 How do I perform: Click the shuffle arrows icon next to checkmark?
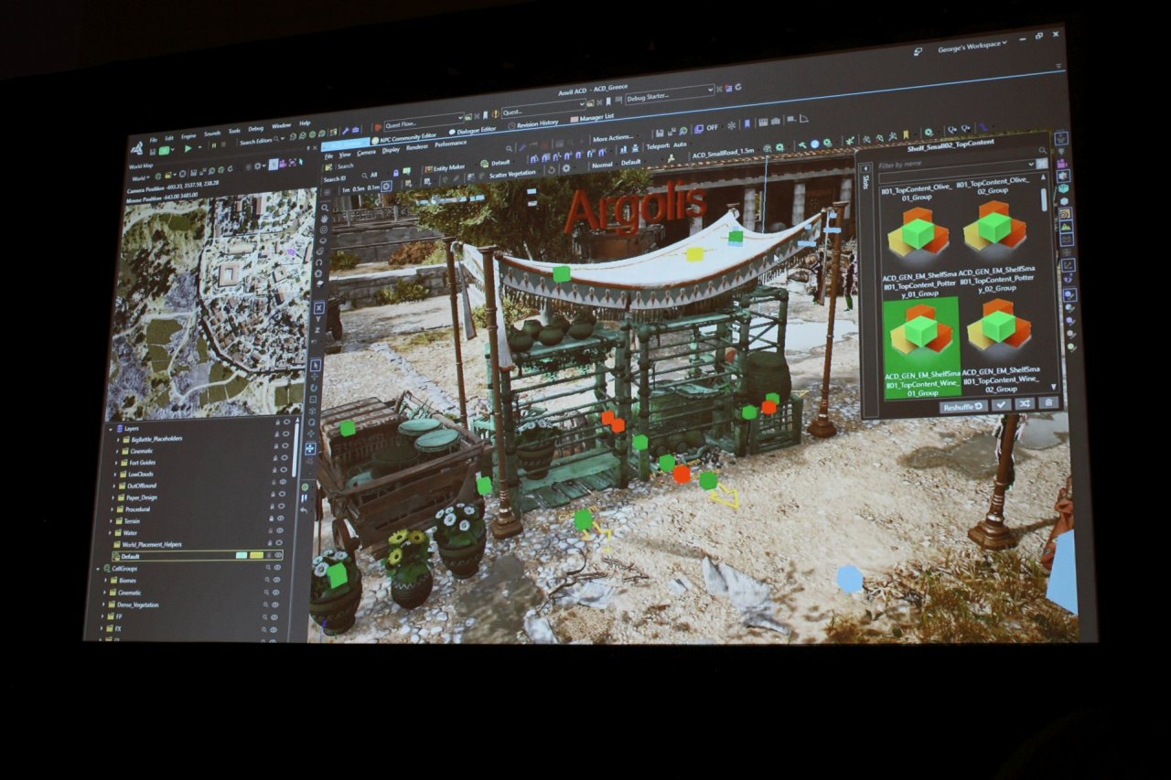(1024, 403)
